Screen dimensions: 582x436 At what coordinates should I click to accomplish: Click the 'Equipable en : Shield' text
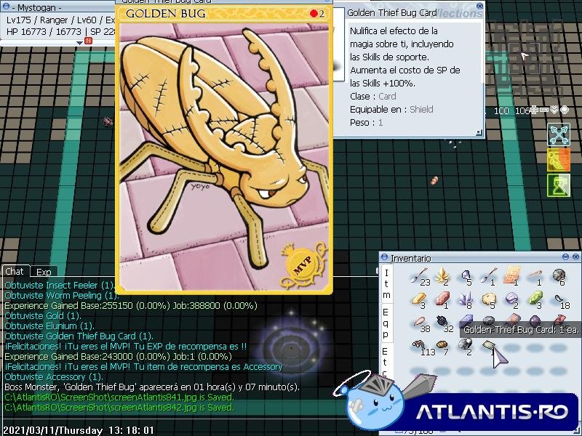point(391,110)
